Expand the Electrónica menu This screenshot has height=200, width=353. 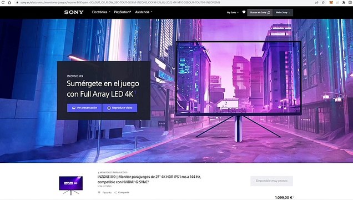tap(101, 12)
